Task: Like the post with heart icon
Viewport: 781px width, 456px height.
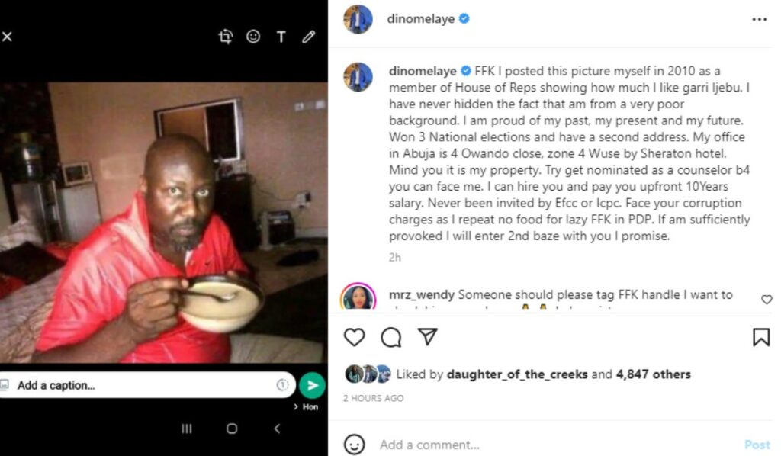Action: tap(354, 338)
